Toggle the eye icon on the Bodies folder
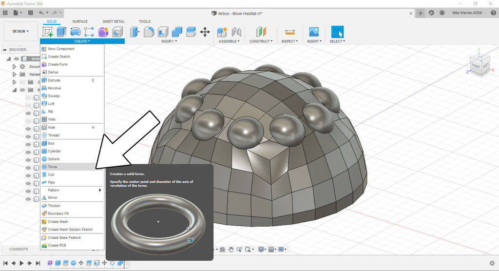The width and height of the screenshot is (499, 271). (x=22, y=90)
